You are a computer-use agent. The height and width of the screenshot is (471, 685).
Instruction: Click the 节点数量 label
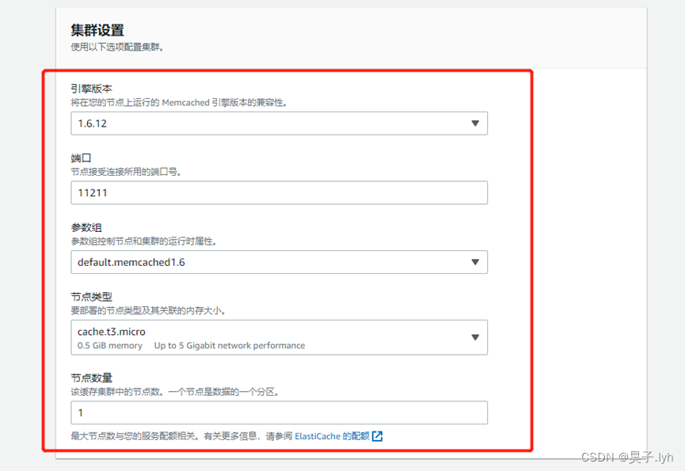pyautogui.click(x=91, y=378)
